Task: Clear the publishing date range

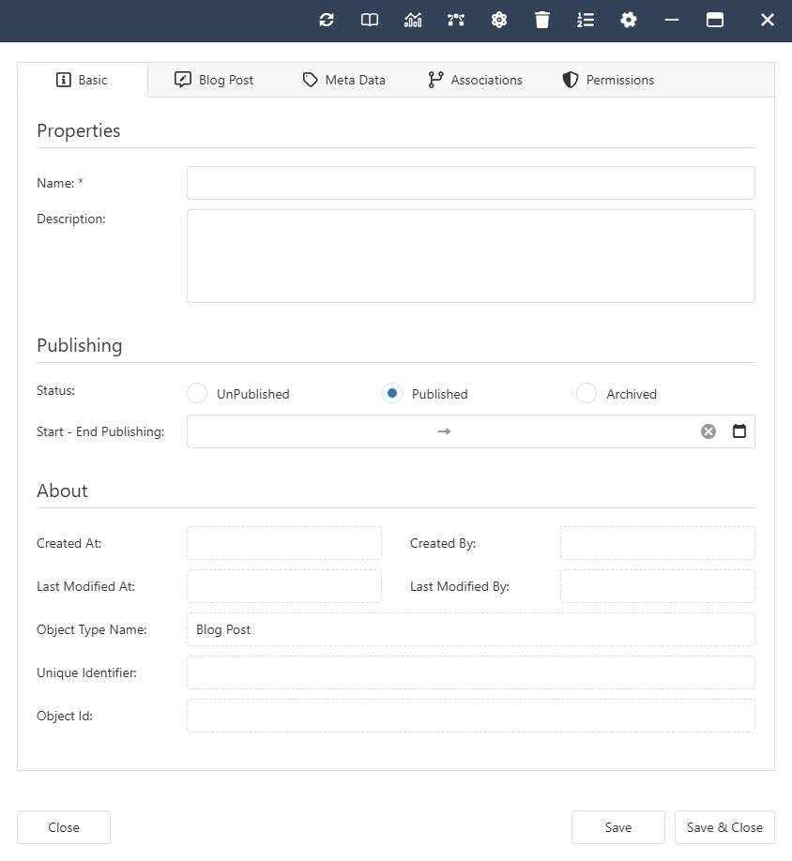Action: tap(708, 431)
